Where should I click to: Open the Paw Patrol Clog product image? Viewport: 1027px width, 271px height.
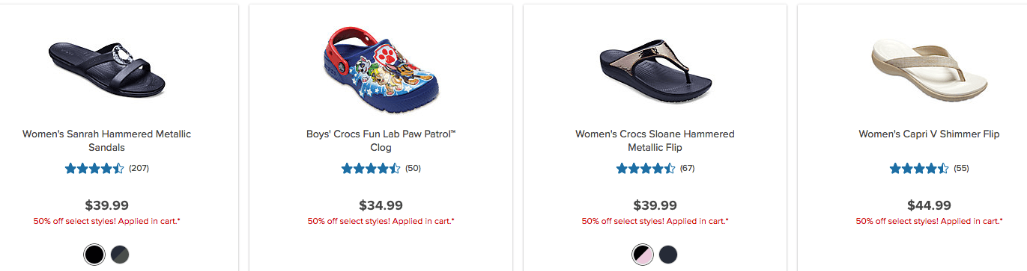coord(381,64)
